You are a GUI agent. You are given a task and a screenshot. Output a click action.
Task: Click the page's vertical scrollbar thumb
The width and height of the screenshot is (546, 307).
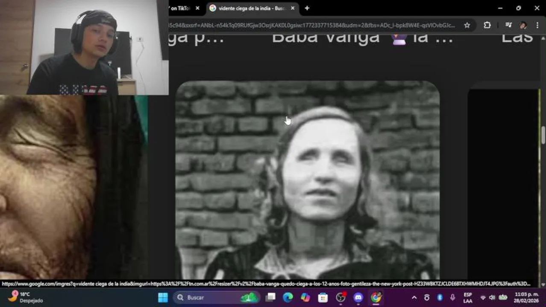click(x=543, y=135)
